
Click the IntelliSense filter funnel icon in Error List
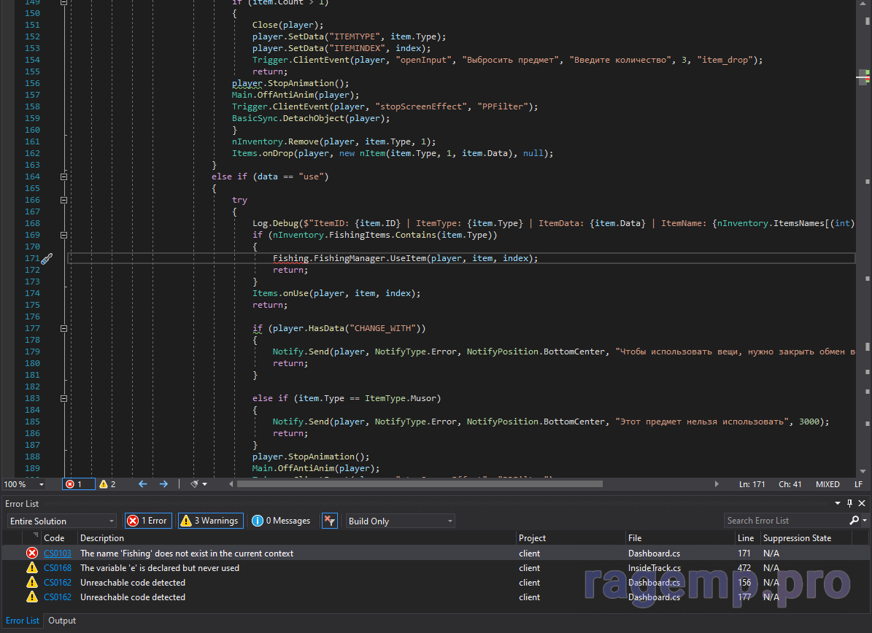(x=330, y=521)
